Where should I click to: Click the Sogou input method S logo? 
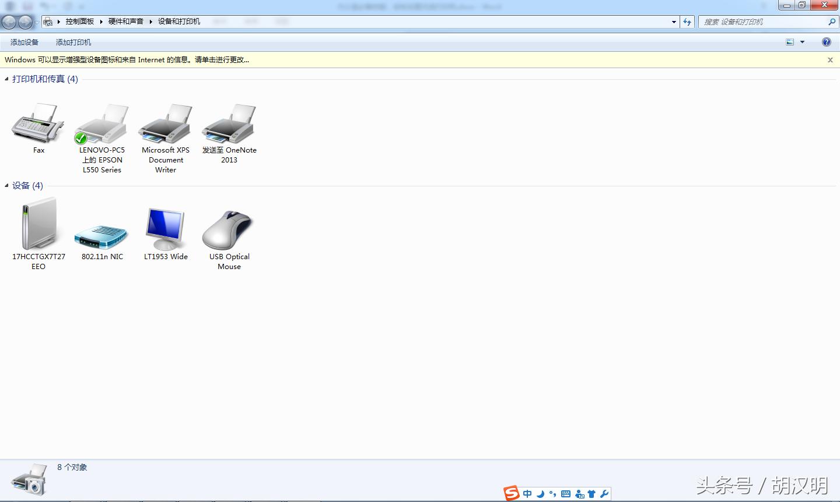coord(512,493)
